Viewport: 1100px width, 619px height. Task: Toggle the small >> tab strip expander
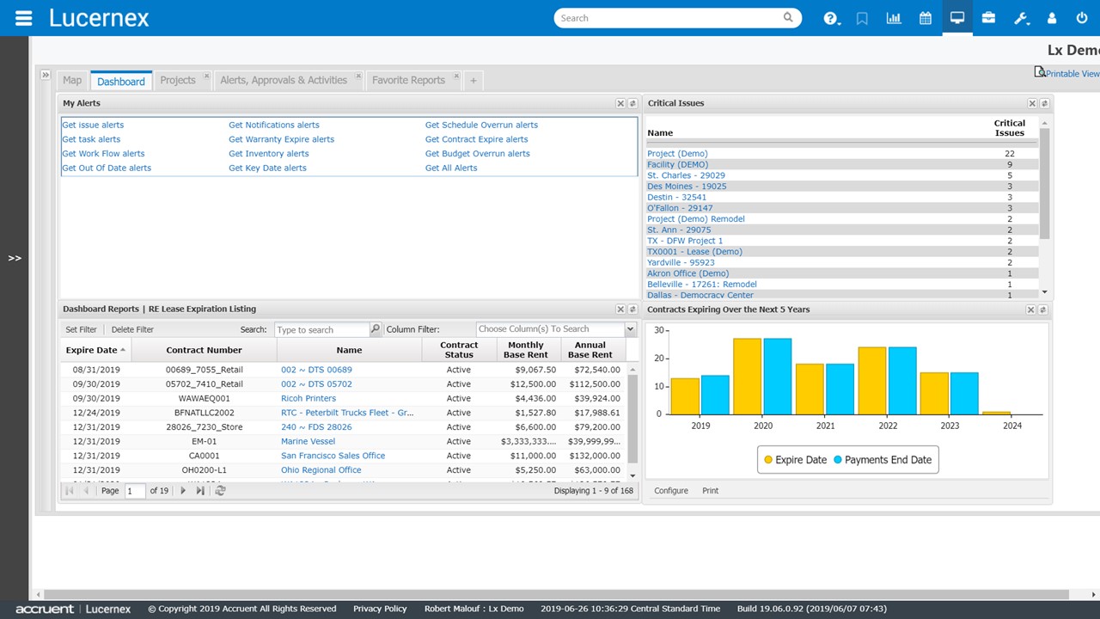pyautogui.click(x=46, y=76)
